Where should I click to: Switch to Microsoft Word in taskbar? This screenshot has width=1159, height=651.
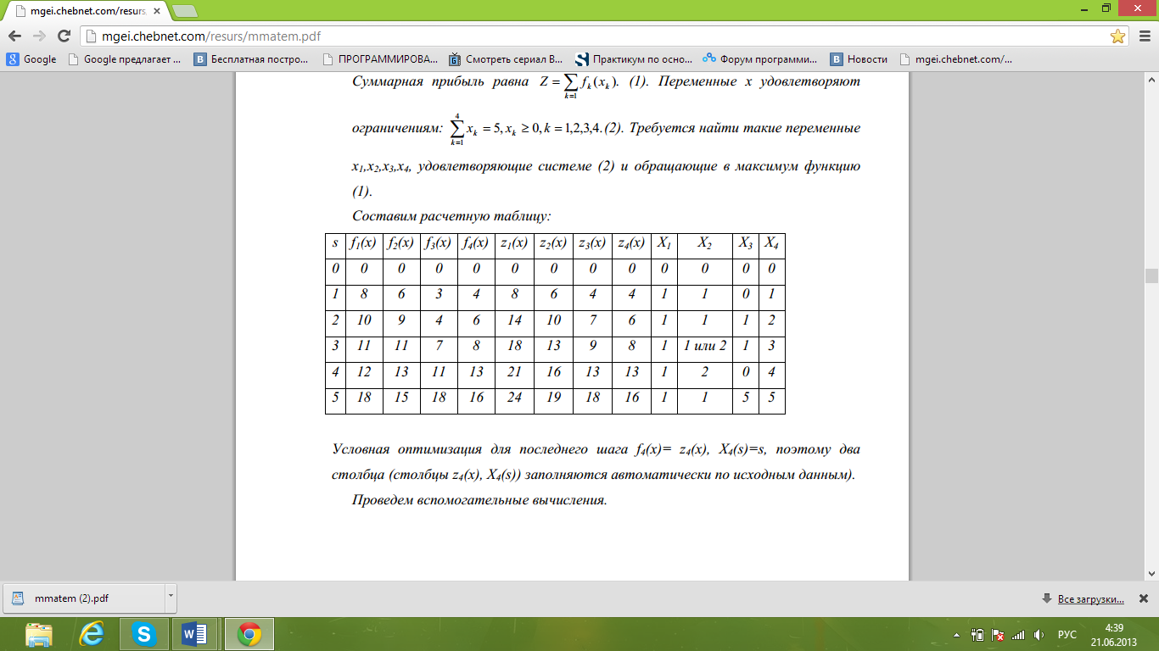(196, 634)
